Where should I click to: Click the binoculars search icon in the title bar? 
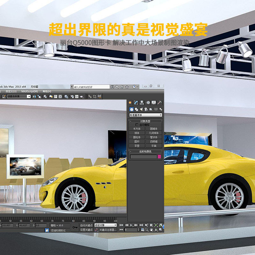click(112, 87)
